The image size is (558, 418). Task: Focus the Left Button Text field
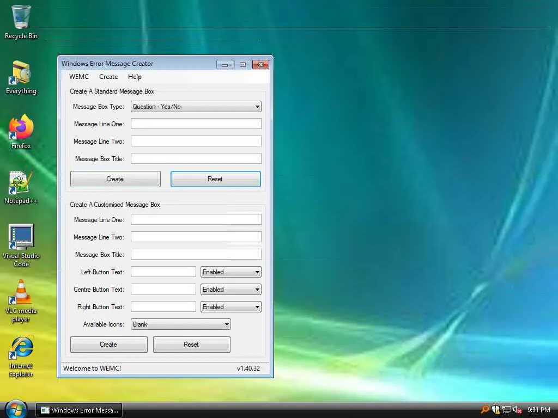tap(163, 272)
